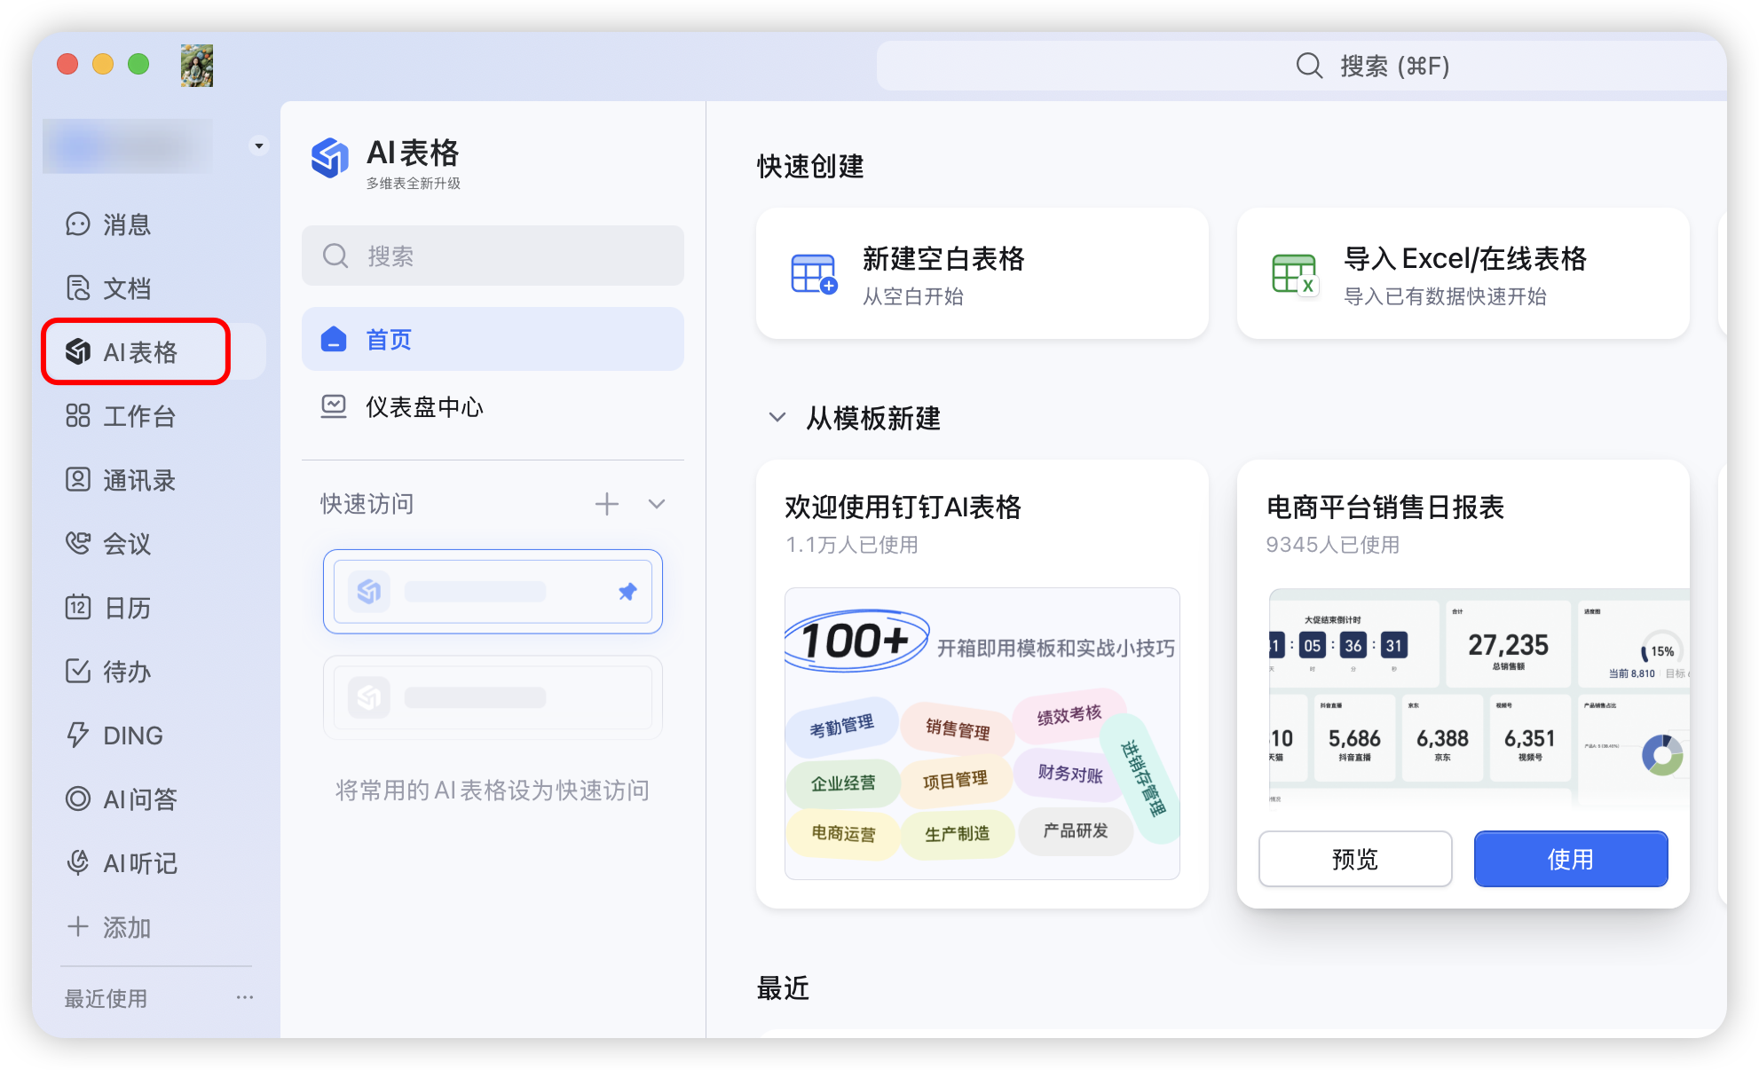Open AI听记 voice notes icon

tap(78, 862)
